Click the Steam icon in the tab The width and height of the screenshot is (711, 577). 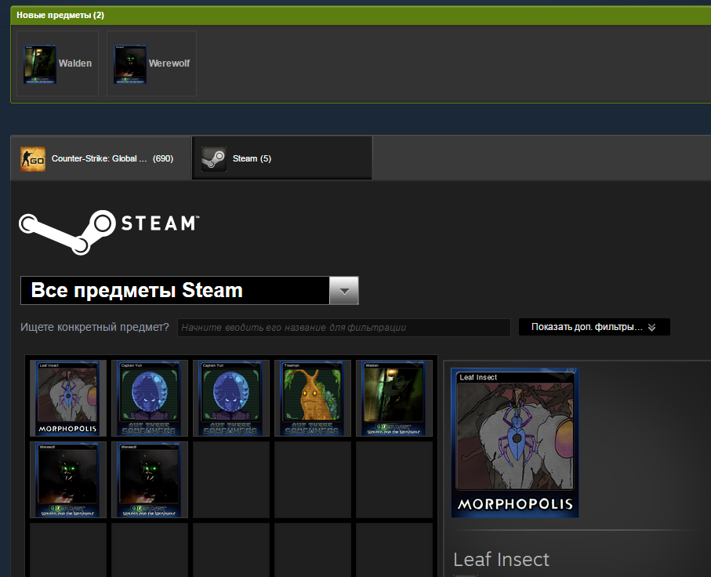point(213,158)
